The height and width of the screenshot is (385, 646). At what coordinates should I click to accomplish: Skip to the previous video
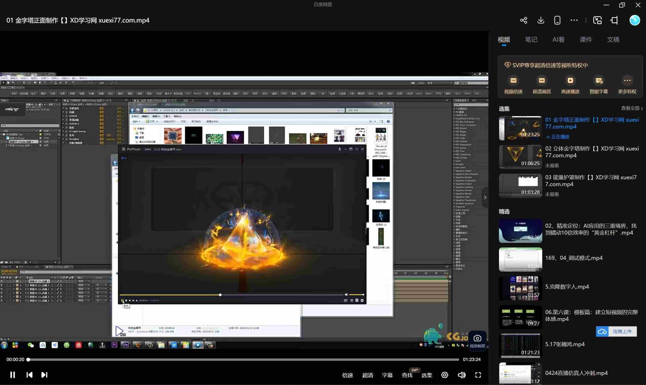point(29,375)
